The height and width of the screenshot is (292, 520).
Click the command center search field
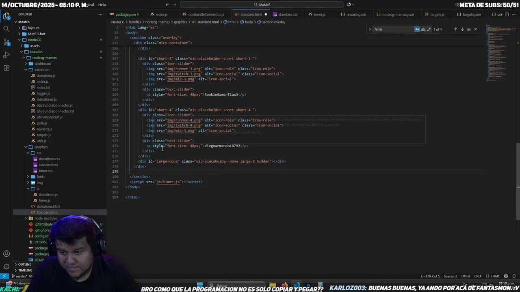point(262,4)
